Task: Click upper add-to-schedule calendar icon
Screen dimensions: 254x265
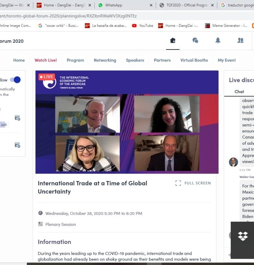Action: click(18, 118)
